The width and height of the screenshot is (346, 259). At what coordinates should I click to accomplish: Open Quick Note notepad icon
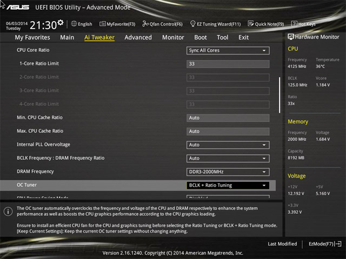[251, 24]
